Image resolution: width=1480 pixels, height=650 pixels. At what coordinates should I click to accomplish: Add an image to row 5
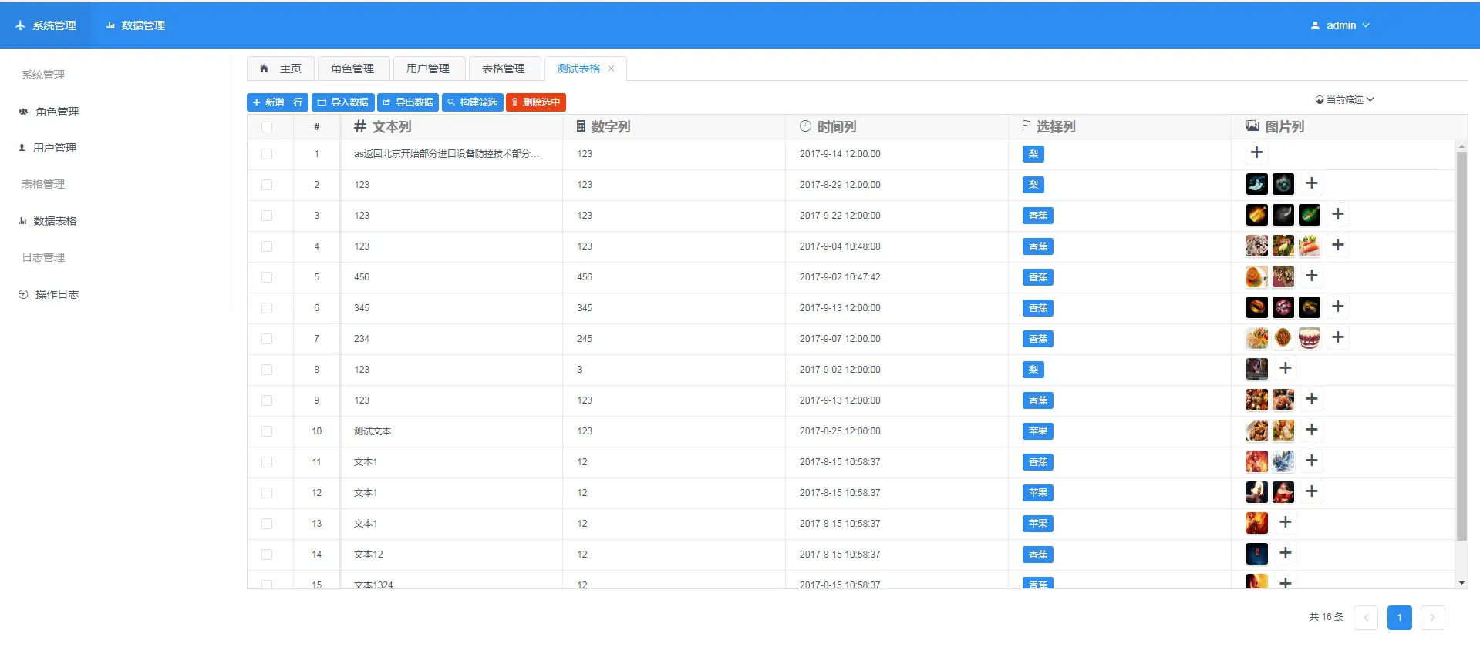(1312, 276)
